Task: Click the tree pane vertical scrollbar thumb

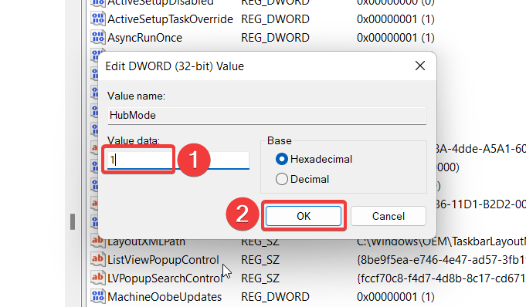Action: pyautogui.click(x=73, y=221)
